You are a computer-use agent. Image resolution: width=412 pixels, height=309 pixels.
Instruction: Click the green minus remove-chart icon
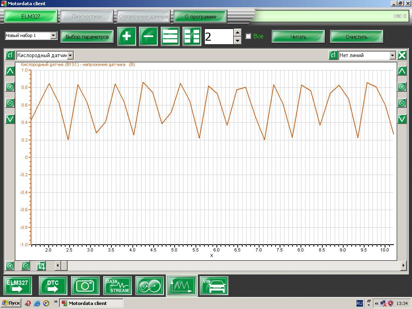148,36
